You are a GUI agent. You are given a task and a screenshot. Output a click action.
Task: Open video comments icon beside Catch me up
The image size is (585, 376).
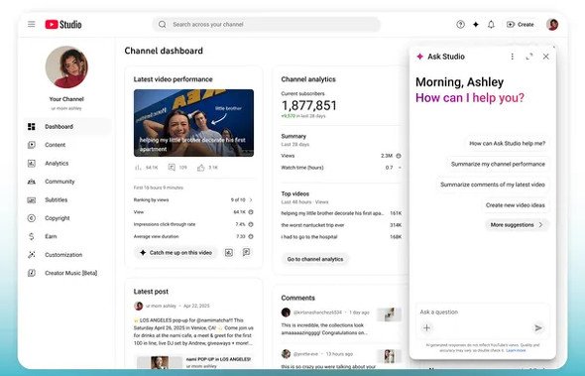tap(246, 252)
